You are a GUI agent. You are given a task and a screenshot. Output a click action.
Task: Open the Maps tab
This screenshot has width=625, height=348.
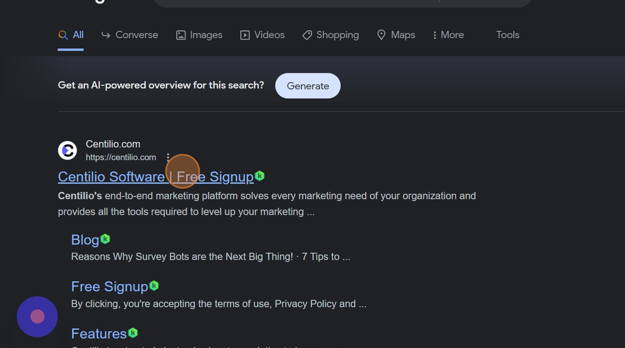(x=396, y=35)
